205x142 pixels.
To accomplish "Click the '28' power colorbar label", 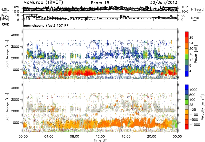I will coord(191,37).
